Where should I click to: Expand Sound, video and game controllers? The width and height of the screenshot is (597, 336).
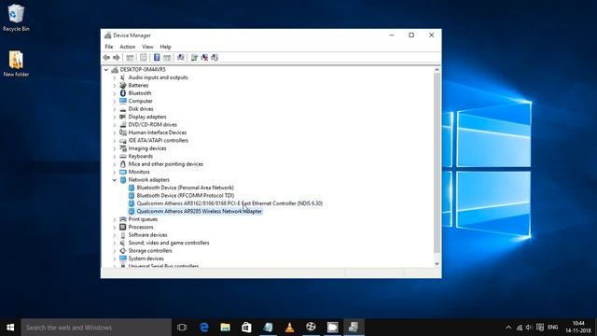click(114, 243)
